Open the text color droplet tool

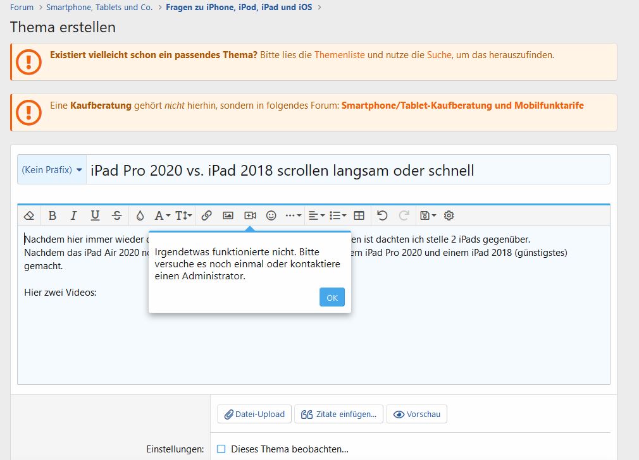click(140, 215)
